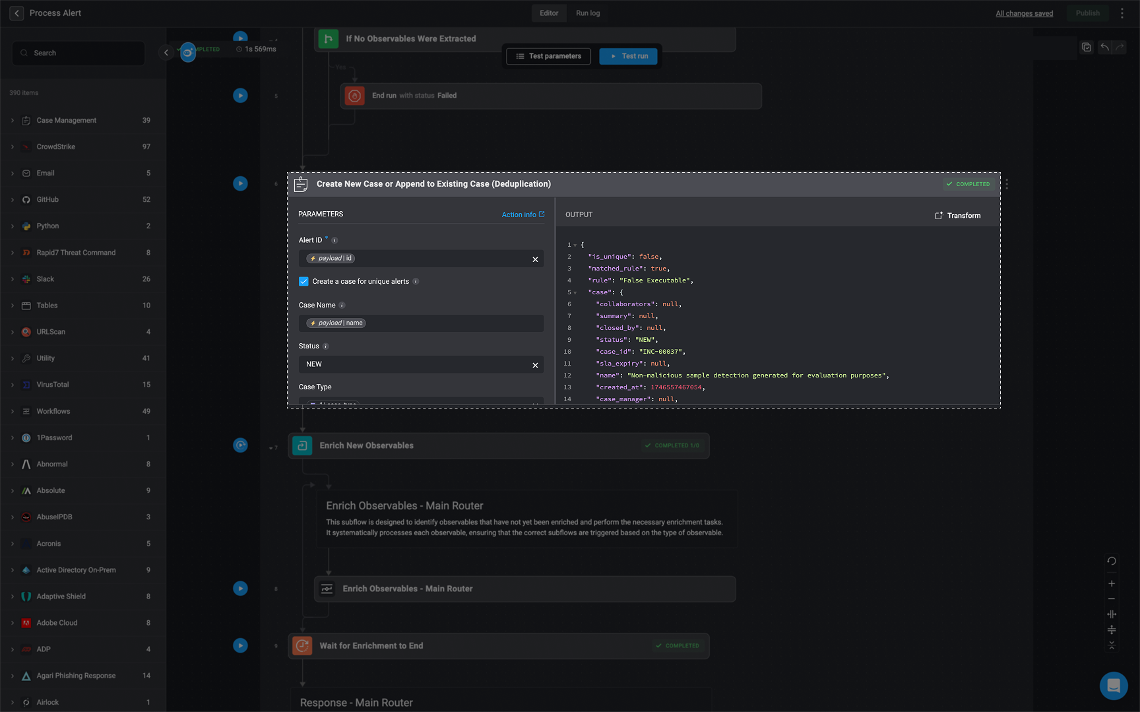1140x712 pixels.
Task: Click the End run stop icon
Action: coord(354,96)
